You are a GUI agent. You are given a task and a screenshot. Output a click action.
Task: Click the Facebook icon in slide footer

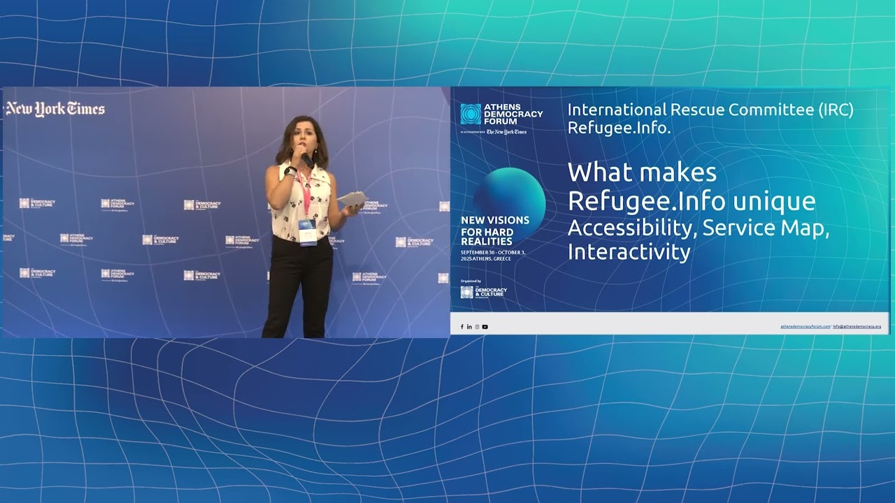tap(461, 327)
